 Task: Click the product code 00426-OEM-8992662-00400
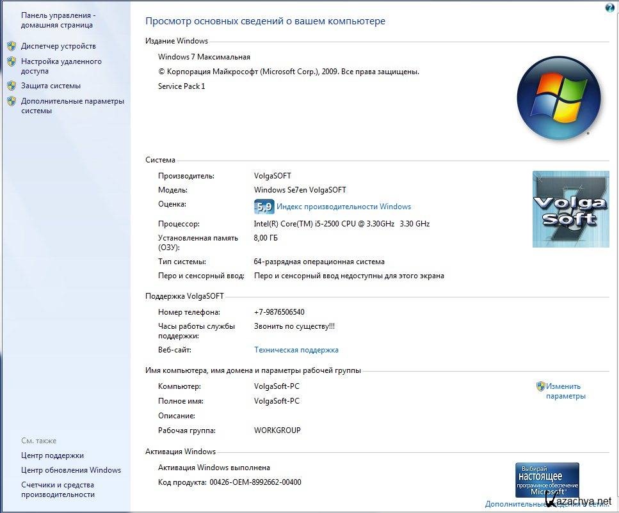coord(255,482)
